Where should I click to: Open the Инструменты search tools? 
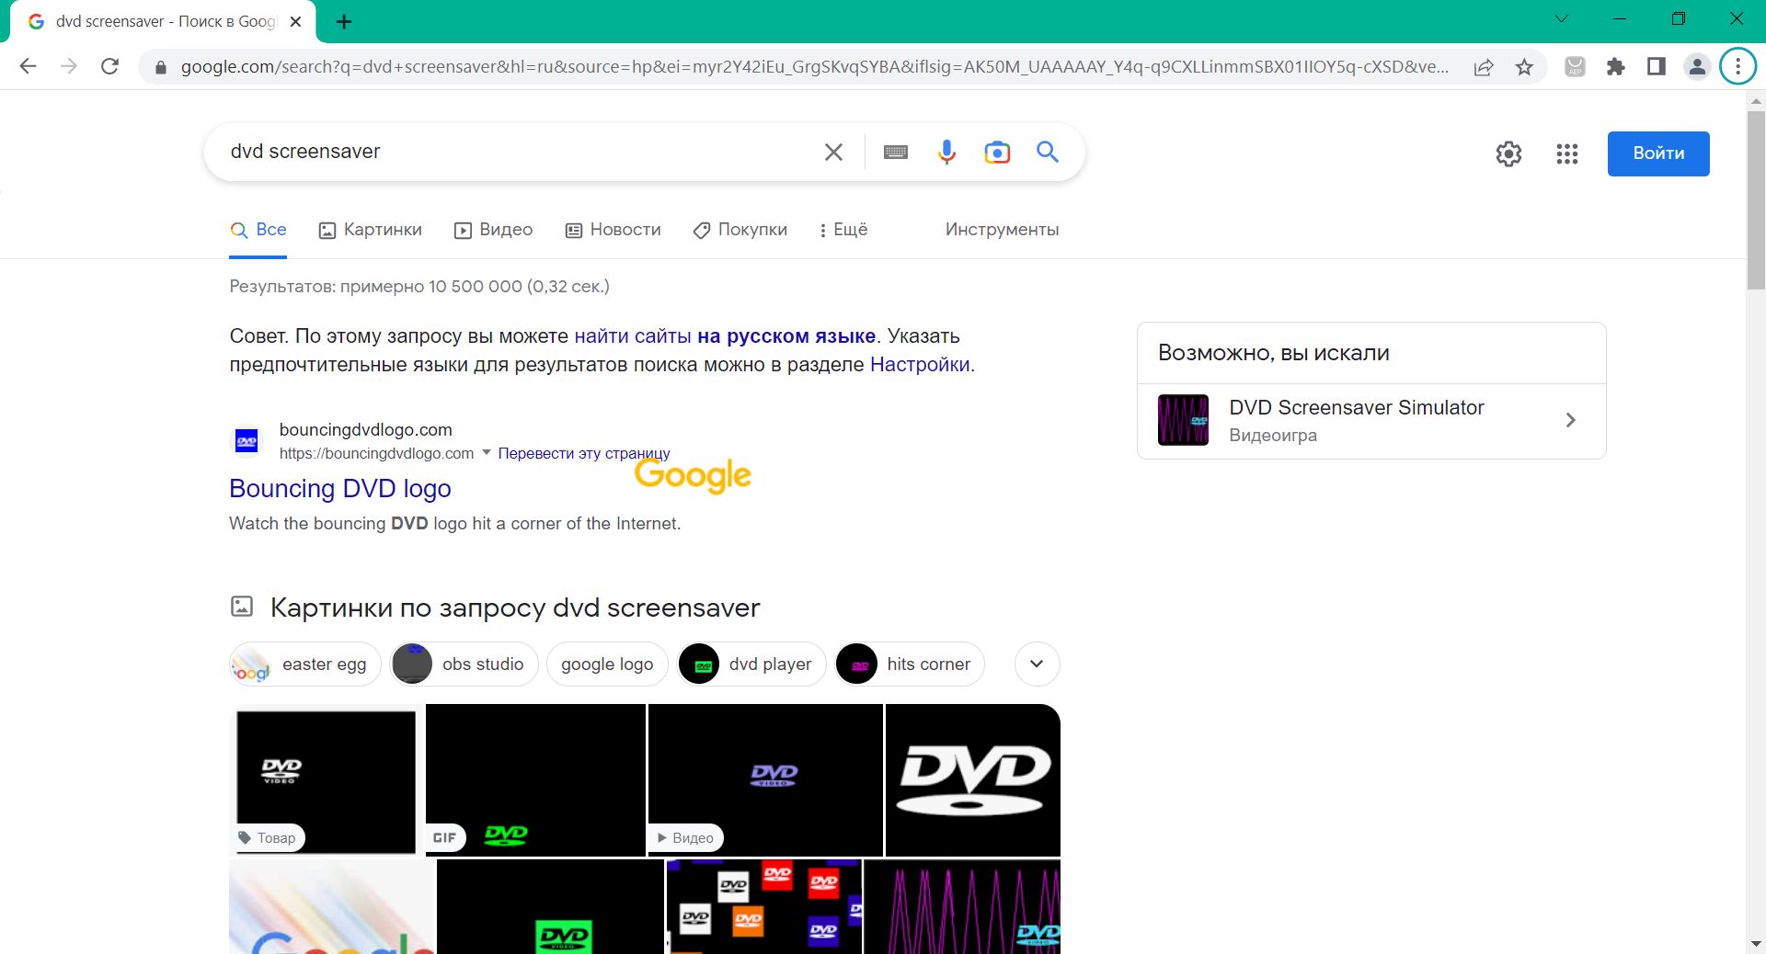[x=1002, y=230]
